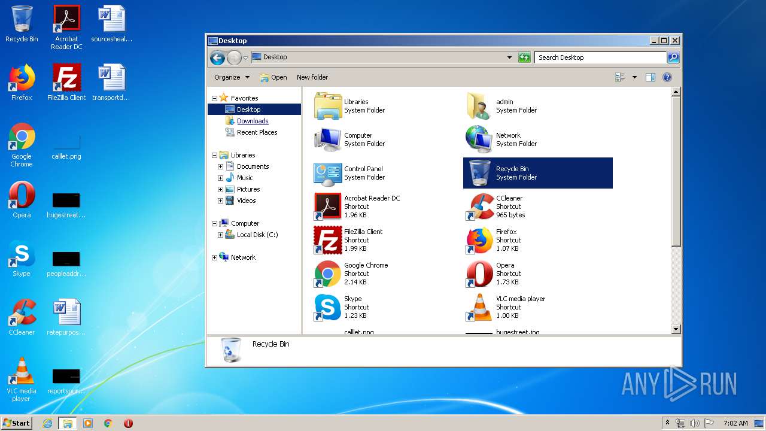Image resolution: width=766 pixels, height=431 pixels.
Task: Expand the Videos library node
Action: pyautogui.click(x=220, y=201)
